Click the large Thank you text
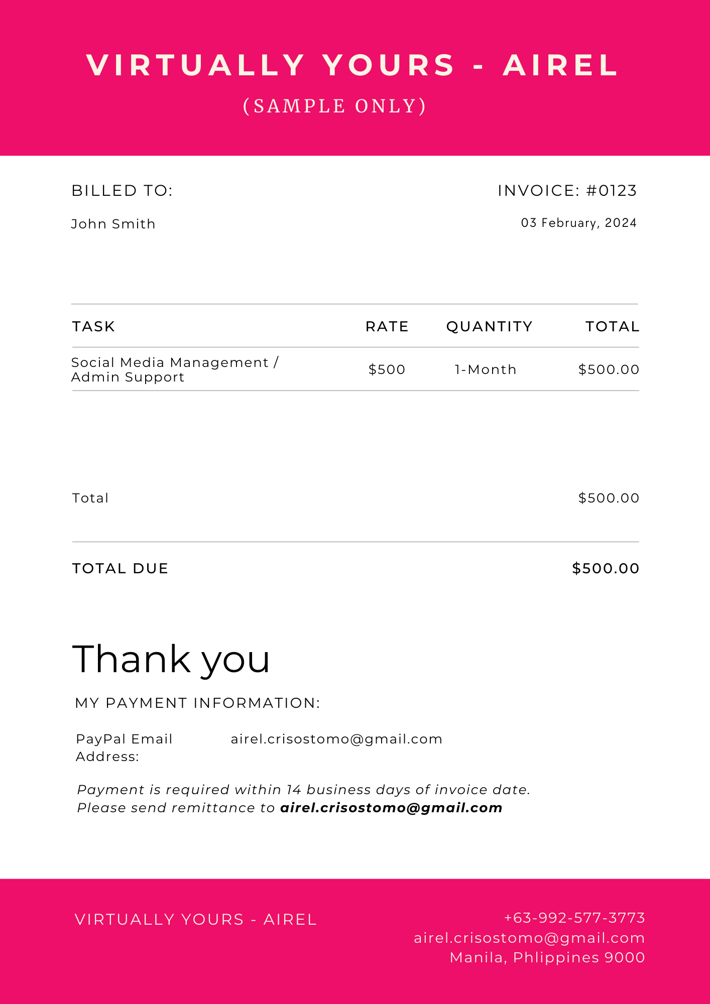Image resolution: width=710 pixels, height=1004 pixels. 171,659
